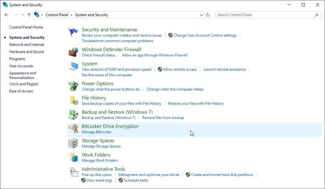The height and width of the screenshot is (189, 325).
Task: Click the Storage Spaces drive-stack icon
Action: pyautogui.click(x=73, y=143)
